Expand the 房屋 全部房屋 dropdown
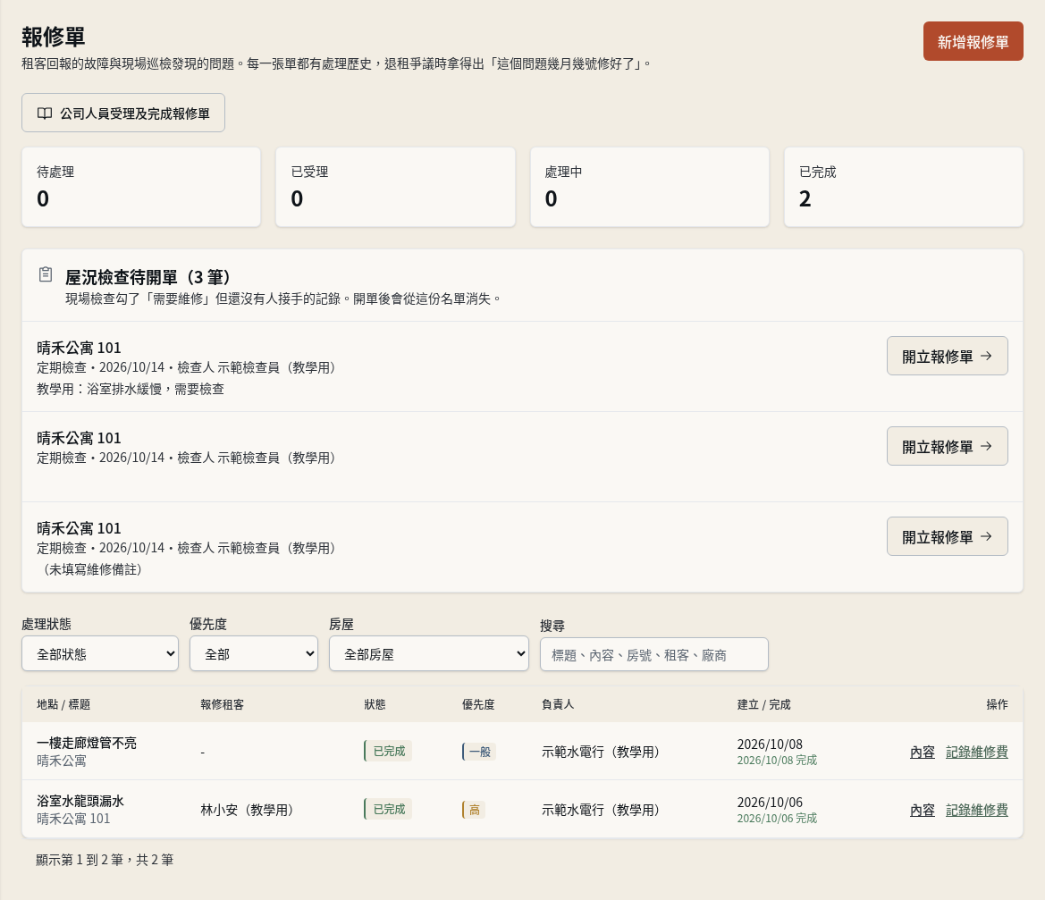Viewport: 1045px width, 900px height. coord(428,653)
